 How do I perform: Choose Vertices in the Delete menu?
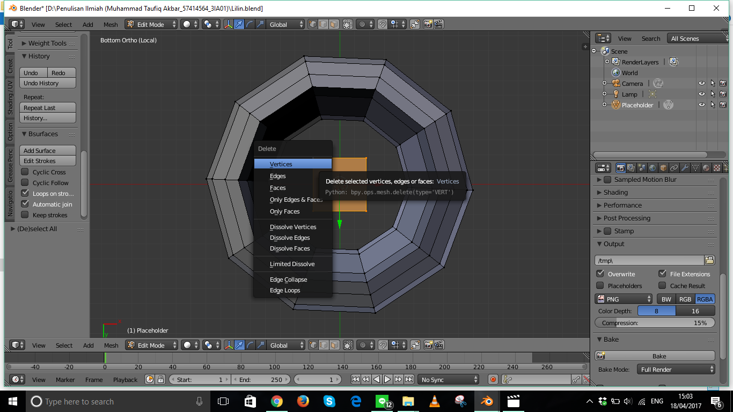(x=293, y=164)
